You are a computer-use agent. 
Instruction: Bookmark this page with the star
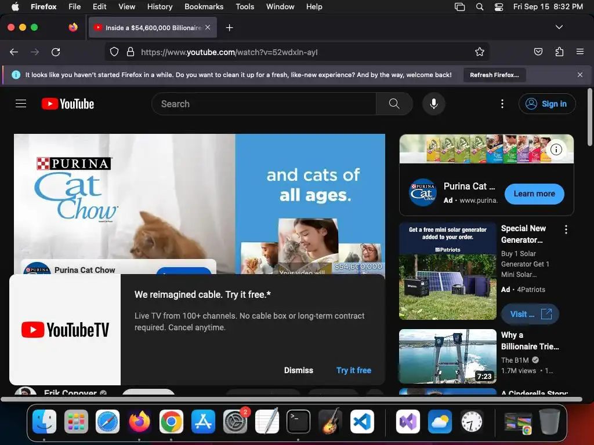[x=480, y=52]
